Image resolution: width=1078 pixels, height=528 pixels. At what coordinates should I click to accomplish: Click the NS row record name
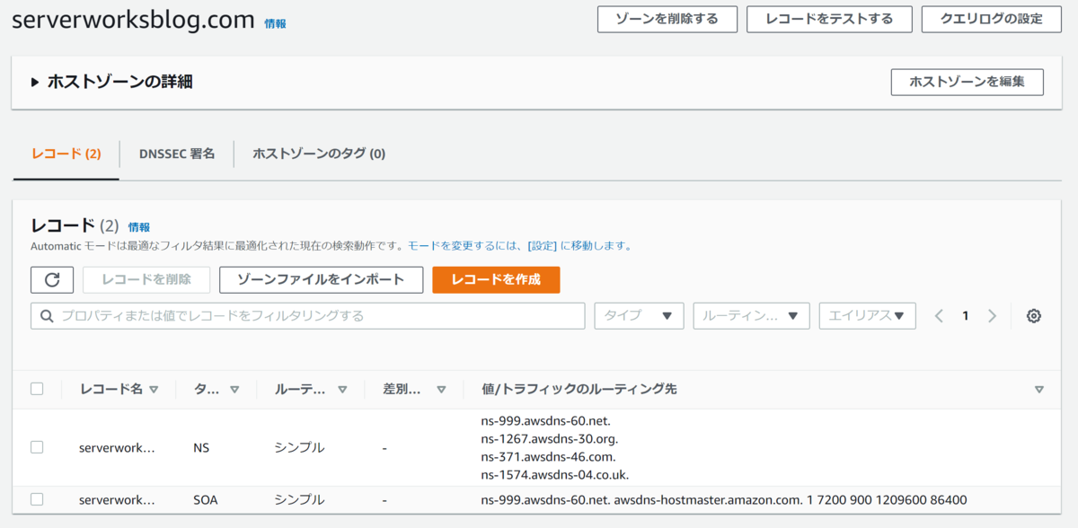[x=117, y=447]
